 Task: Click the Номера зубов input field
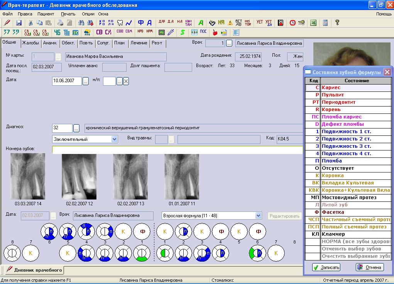[178, 150]
